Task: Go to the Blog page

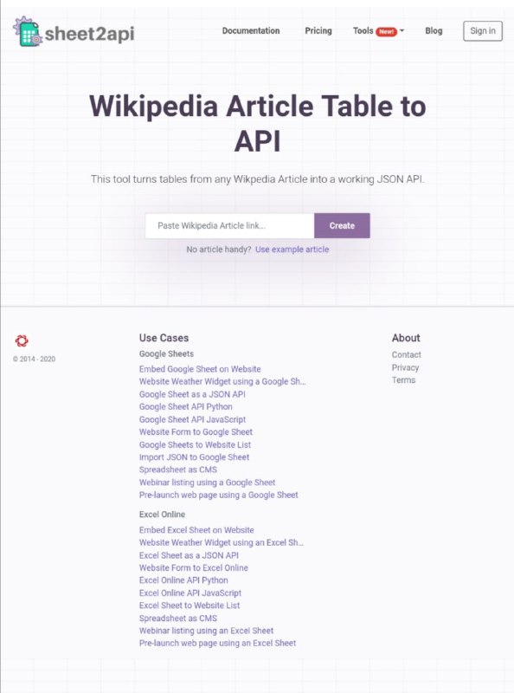Action: pos(434,31)
